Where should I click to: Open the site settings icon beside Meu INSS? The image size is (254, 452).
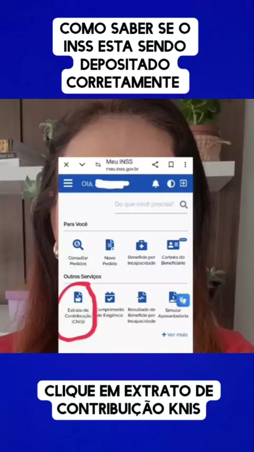click(98, 165)
